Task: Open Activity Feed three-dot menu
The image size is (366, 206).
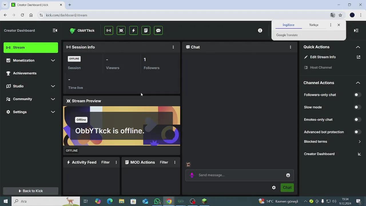Action: [116, 162]
